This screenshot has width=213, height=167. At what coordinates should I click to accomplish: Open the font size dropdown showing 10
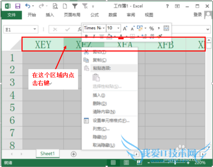tap(118, 28)
